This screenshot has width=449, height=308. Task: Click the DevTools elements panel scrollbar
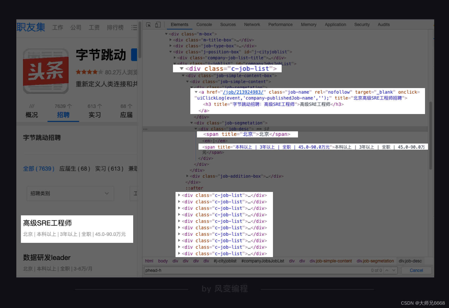431,135
